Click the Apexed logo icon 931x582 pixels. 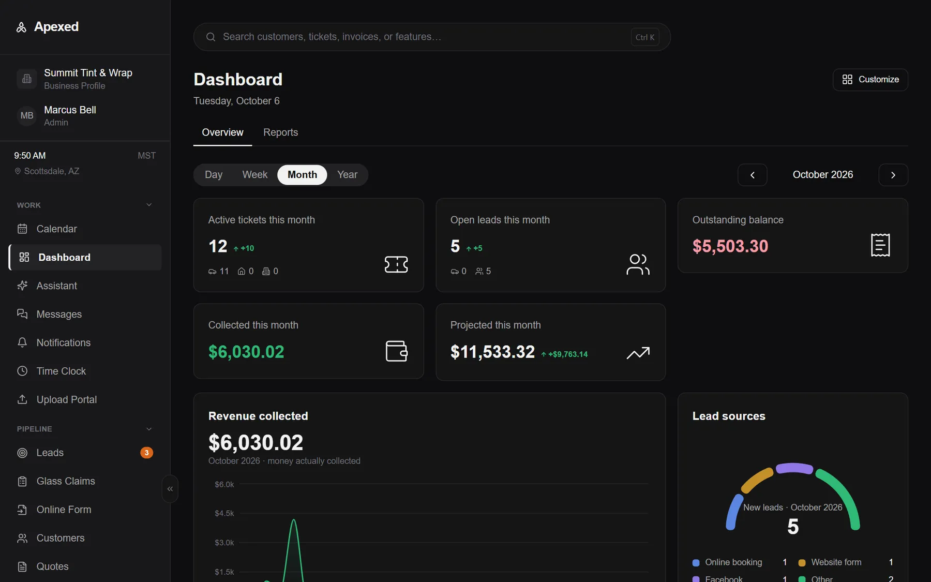(x=21, y=27)
